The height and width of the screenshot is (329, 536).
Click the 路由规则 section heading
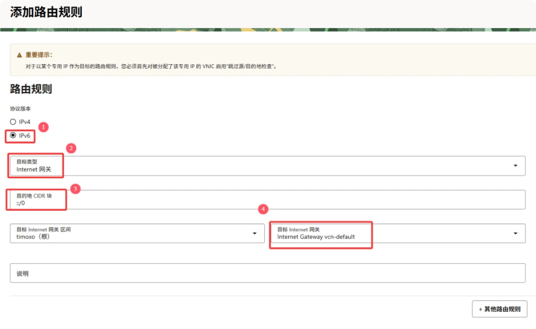tap(31, 90)
